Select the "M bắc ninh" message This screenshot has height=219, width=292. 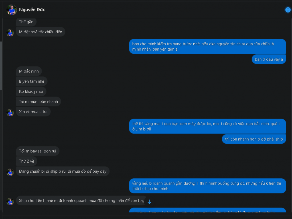[29, 71]
